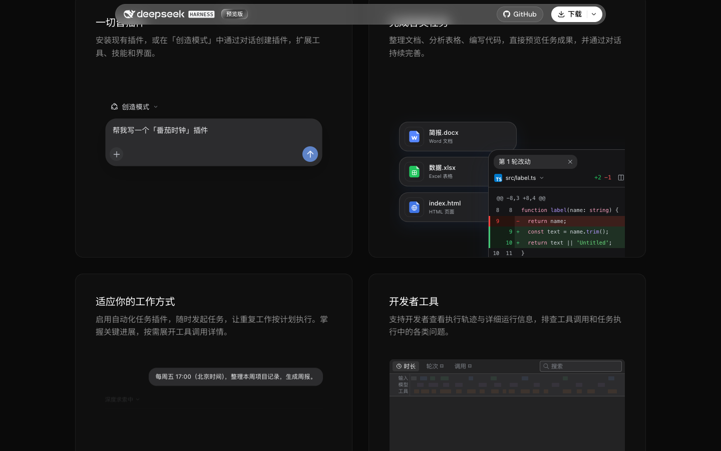
Task: Click the clock icon beside 时长
Action: [x=399, y=366]
